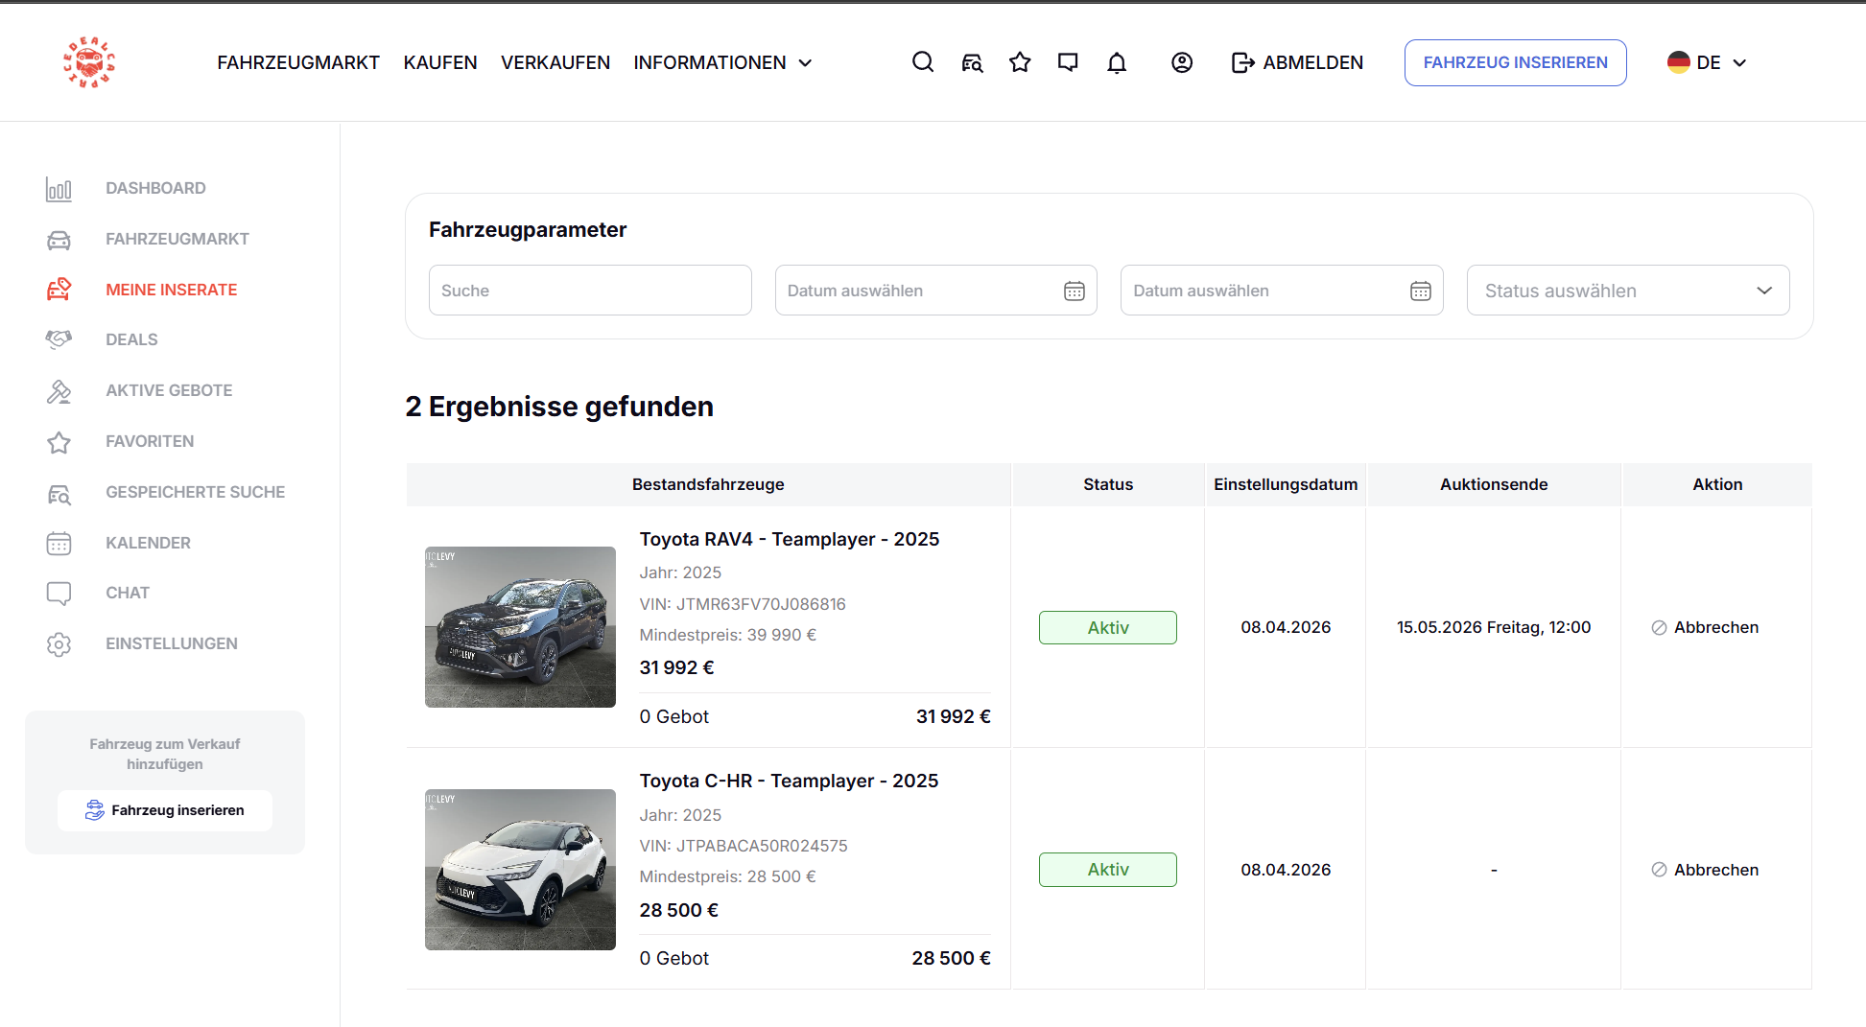Open the Status auswählen dropdown
This screenshot has width=1866, height=1027.
1628,291
